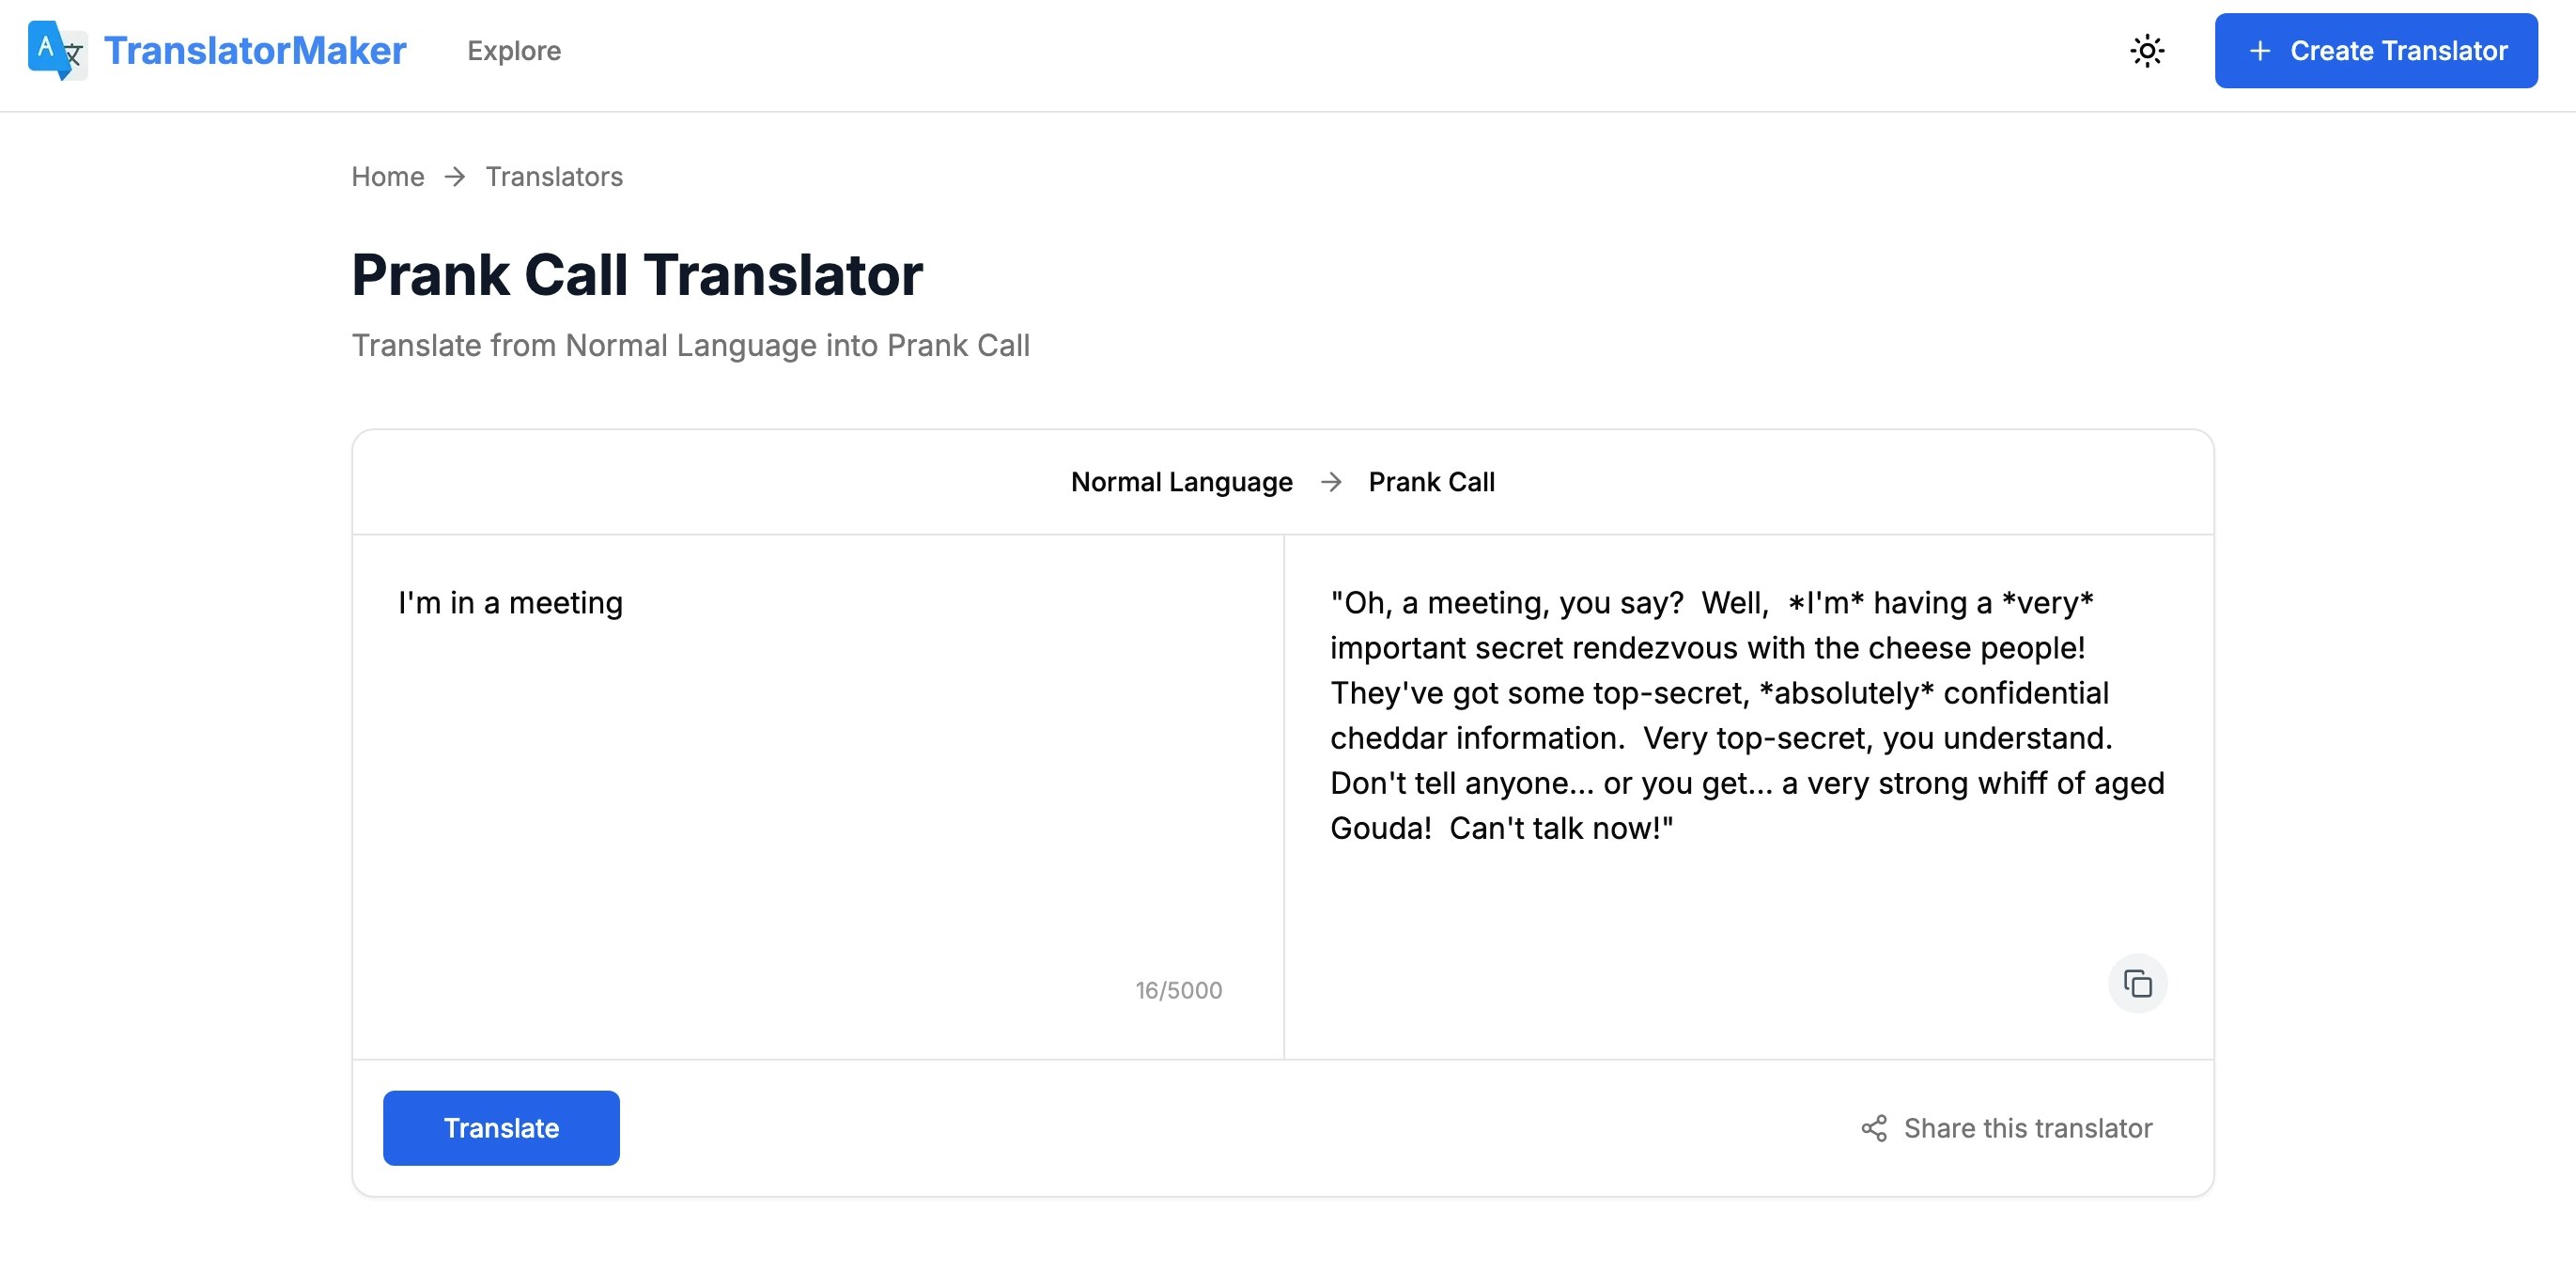
Task: Click the share icon next to Share this translator
Action: pyautogui.click(x=1874, y=1129)
